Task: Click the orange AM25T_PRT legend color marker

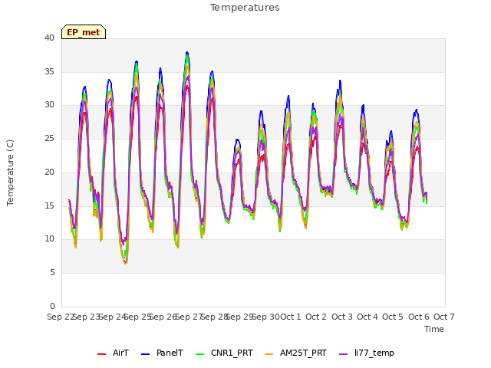Action: [269, 354]
